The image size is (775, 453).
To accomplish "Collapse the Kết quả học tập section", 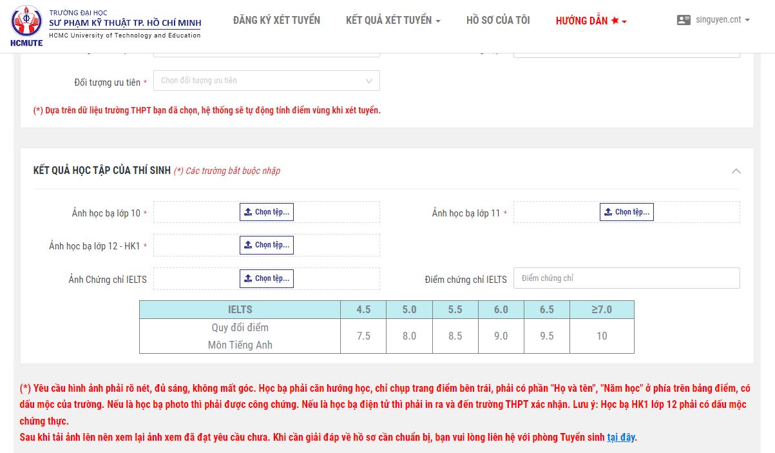I will pos(736,171).
